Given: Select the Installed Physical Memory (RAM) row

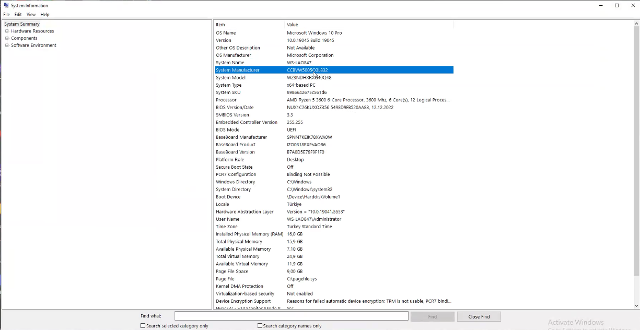Looking at the screenshot, I should click(334, 234).
